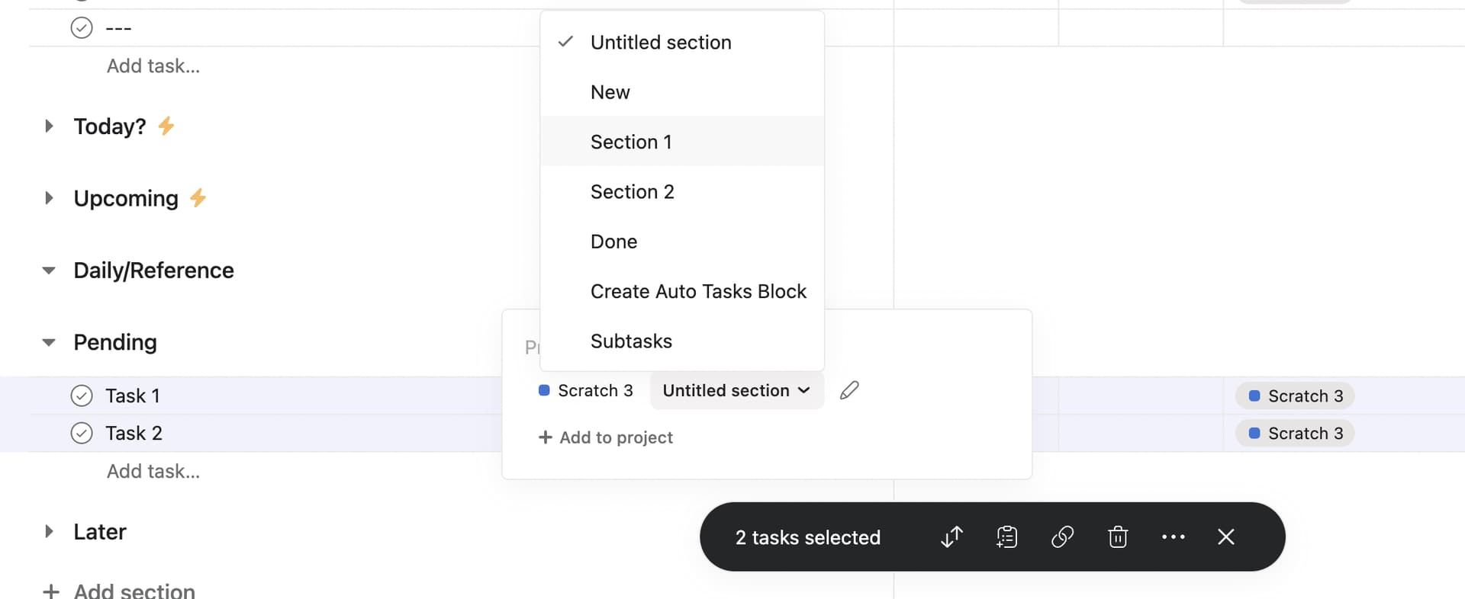Click the plus icon next to Add section
This screenshot has width=1465, height=599.
pos(51,591)
